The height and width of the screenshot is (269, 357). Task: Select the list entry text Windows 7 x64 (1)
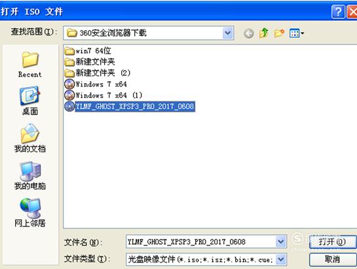109,95
